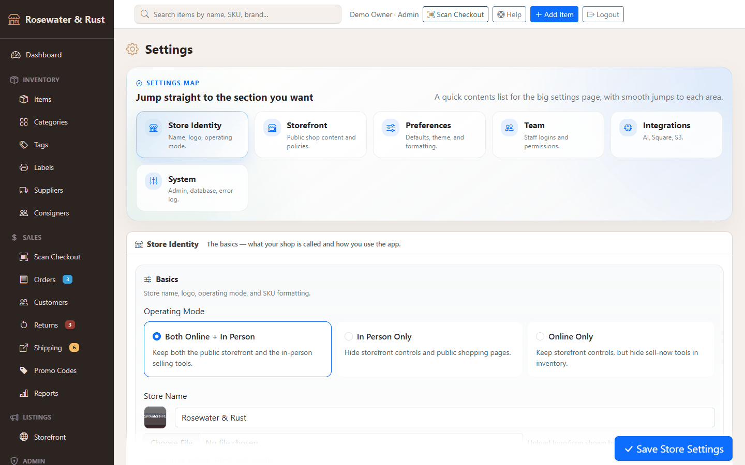Click the store logo thumbnail
Viewport: 745px width, 465px height.
[x=155, y=417]
